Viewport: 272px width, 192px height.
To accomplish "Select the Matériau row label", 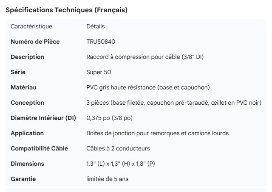I will tap(23, 87).
